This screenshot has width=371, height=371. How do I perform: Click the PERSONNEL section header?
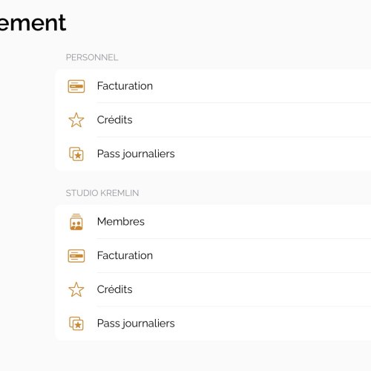point(92,57)
